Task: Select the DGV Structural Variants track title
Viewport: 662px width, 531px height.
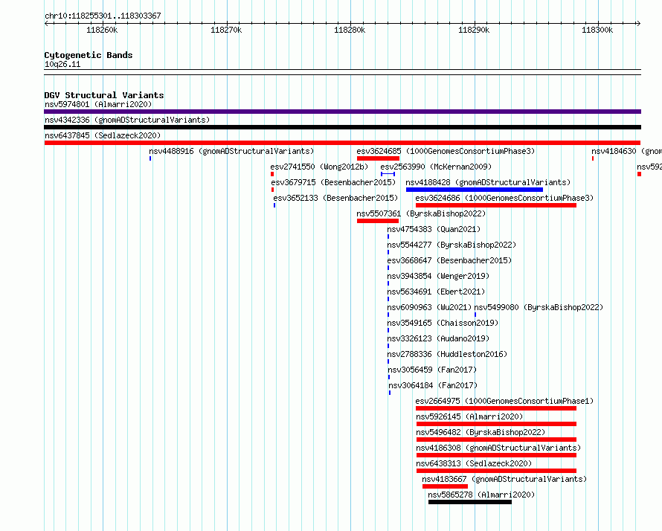Action: click(x=104, y=95)
